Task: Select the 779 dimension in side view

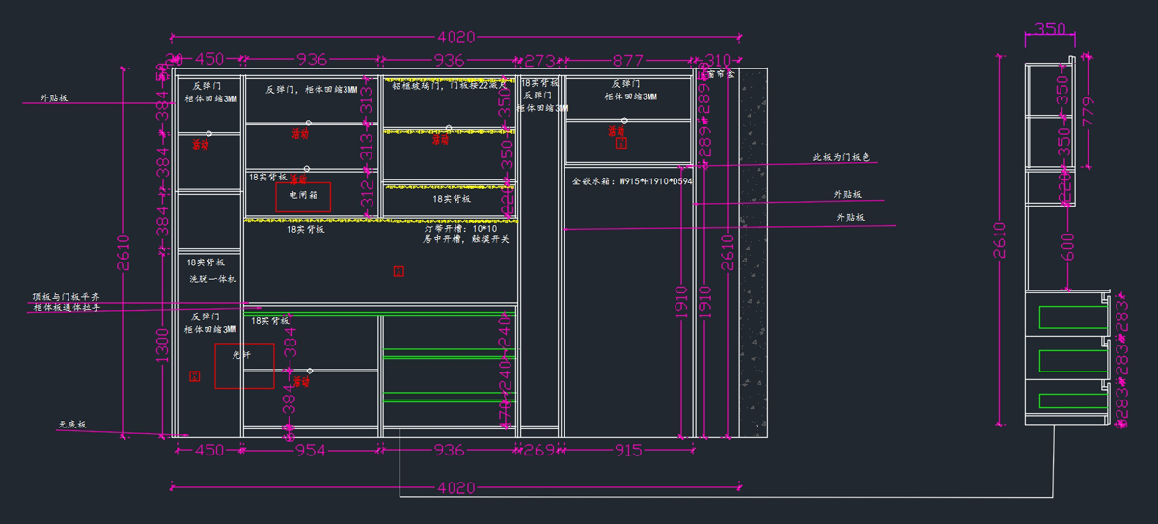Action: click(1089, 116)
